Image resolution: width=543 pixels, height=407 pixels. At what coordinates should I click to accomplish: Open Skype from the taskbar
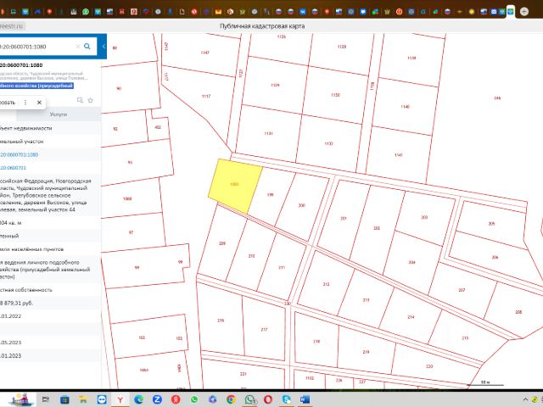pos(287,399)
